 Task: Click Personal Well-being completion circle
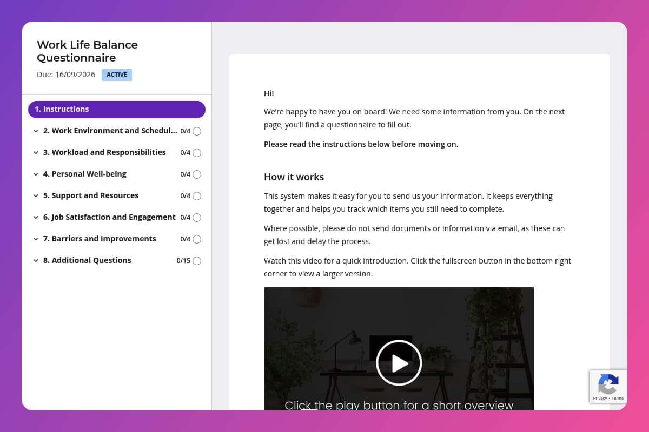196,174
